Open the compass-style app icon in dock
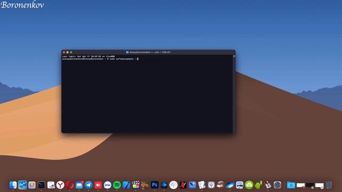342x192 pixels. (x=211, y=185)
